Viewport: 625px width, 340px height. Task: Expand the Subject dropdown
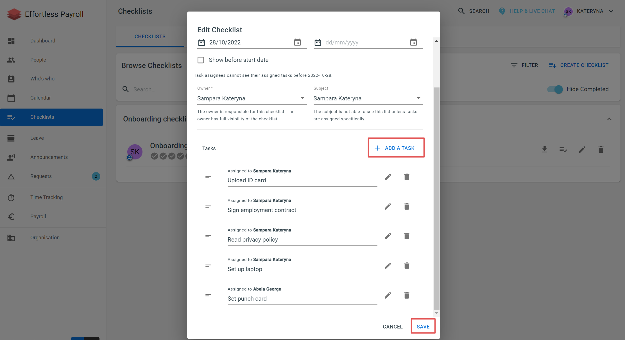[368, 98]
